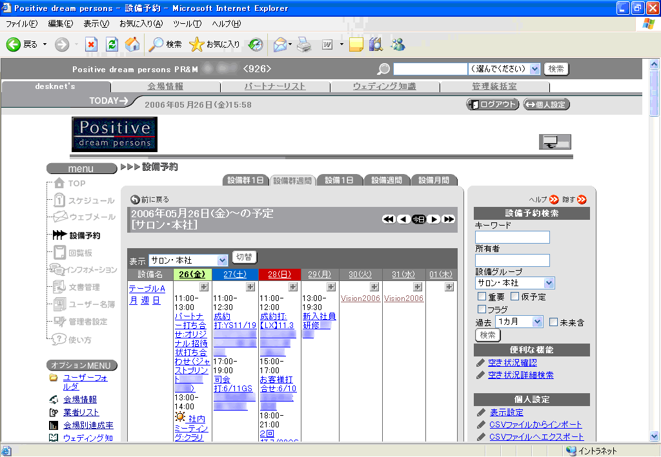Viewport: 661px width, 457px height.
Task: Switch to the 設備月間 tab
Action: click(x=434, y=180)
